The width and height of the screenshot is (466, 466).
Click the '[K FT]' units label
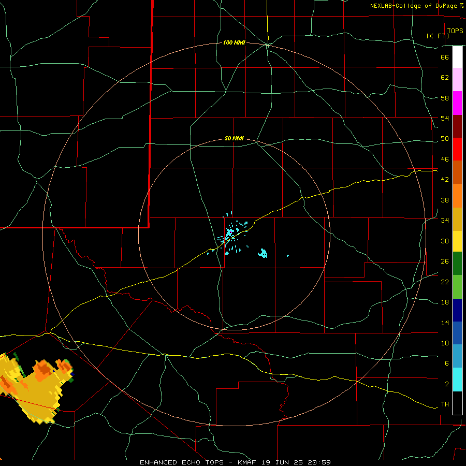(438, 36)
